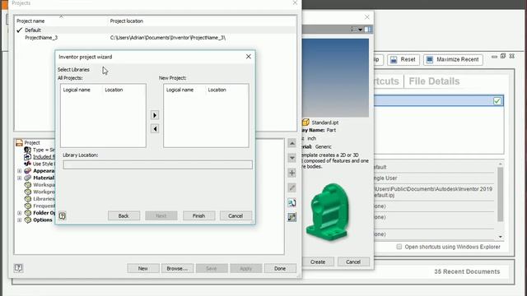The width and height of the screenshot is (527, 296).
Task: Click the green part template preview thumbnail
Action: (329, 212)
